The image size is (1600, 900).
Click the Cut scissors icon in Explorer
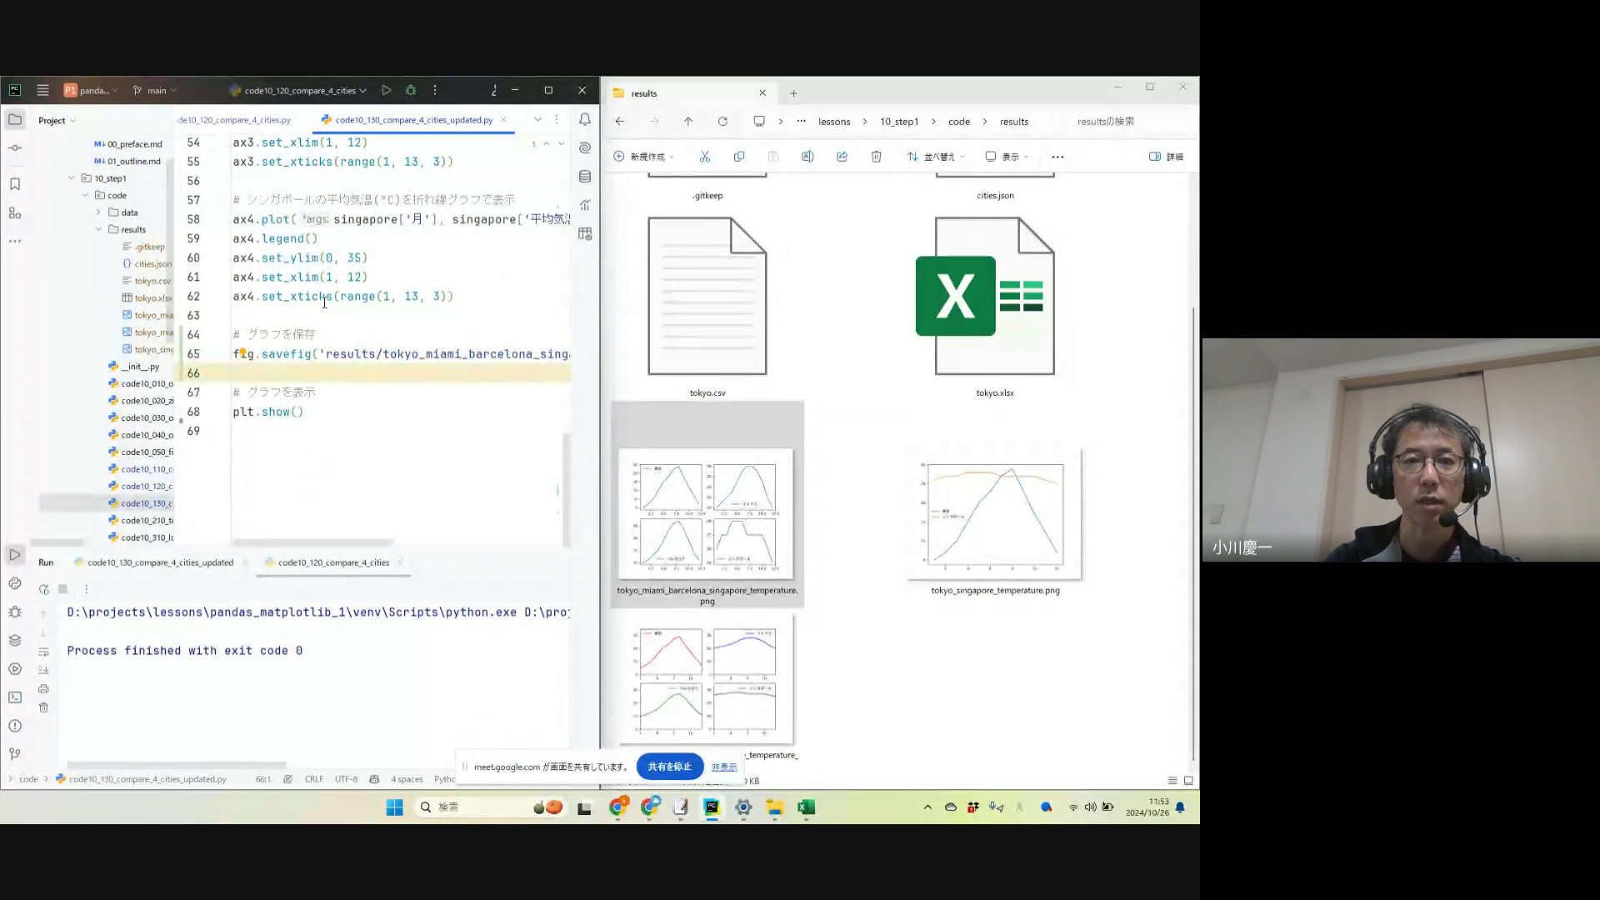point(704,157)
